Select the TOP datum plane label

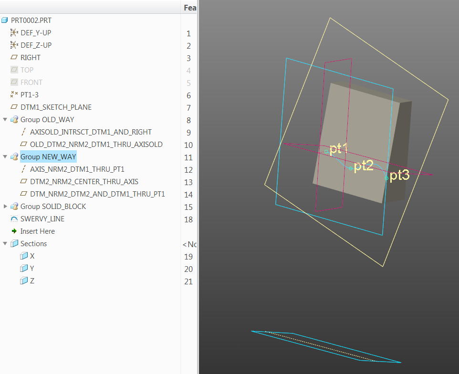point(27,70)
